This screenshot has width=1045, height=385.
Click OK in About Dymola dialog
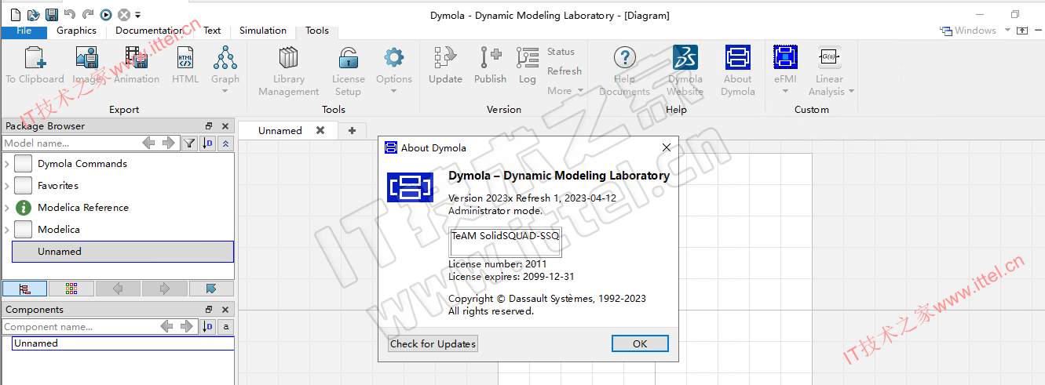pyautogui.click(x=640, y=344)
